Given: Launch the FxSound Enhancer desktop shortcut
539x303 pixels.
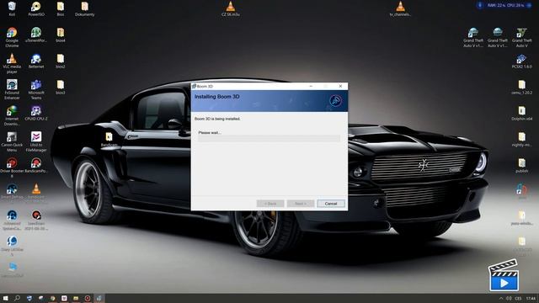Looking at the screenshot, I should 12,89.
